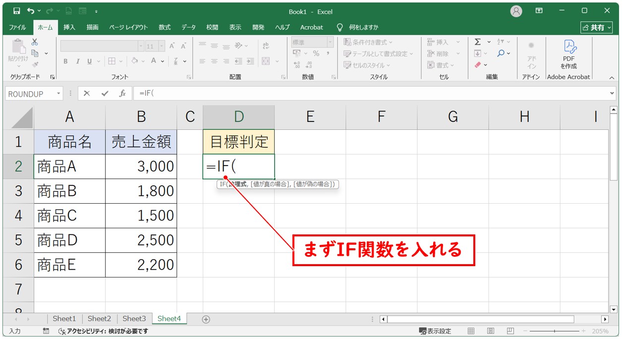Select cell B3 containing 1,800
The width and height of the screenshot is (622, 339).
[x=141, y=191]
